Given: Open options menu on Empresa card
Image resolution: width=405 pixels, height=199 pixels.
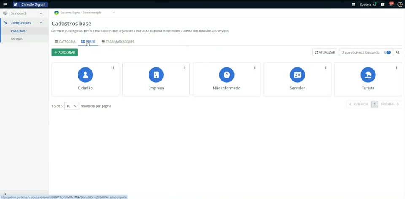Looking at the screenshot, I should coord(184,67).
